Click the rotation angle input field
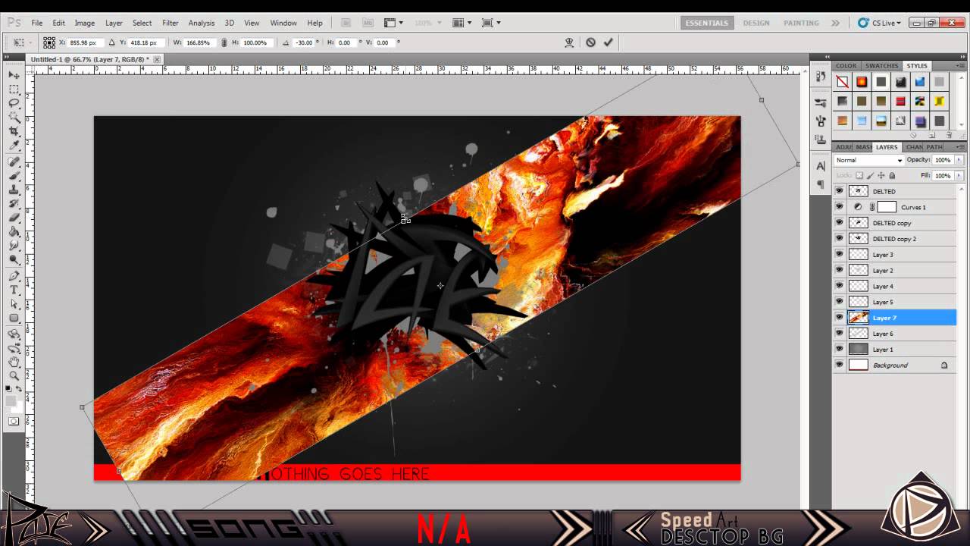This screenshot has height=546, width=970. (x=303, y=42)
